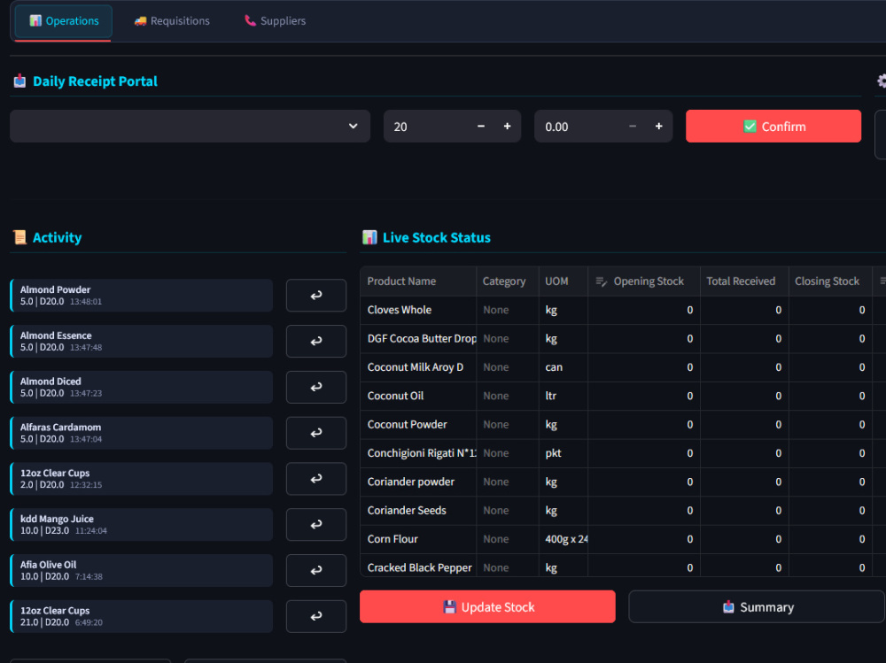The height and width of the screenshot is (663, 886).
Task: Open the stock Summary
Action: [757, 606]
